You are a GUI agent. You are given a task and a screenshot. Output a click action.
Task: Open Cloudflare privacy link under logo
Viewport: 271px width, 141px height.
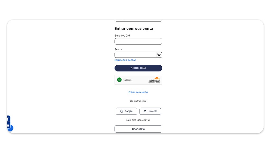tap(151, 82)
